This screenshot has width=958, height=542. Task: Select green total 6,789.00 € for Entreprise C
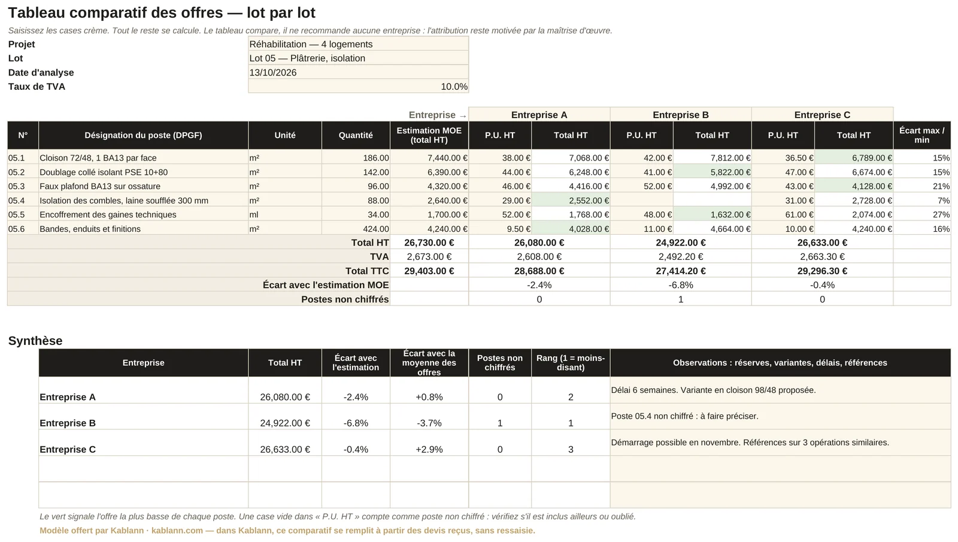click(854, 158)
